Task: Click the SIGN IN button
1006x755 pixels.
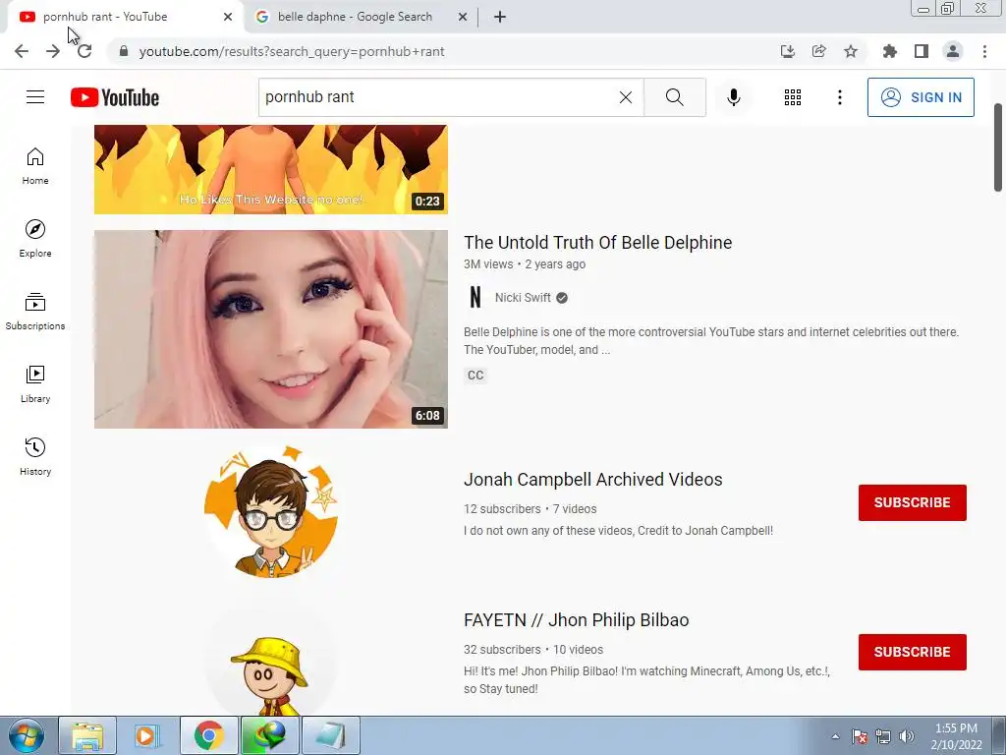Action: tap(921, 97)
